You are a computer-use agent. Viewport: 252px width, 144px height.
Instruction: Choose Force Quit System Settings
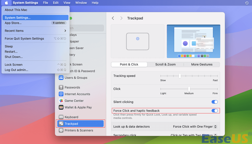pyautogui.click(x=36, y=39)
